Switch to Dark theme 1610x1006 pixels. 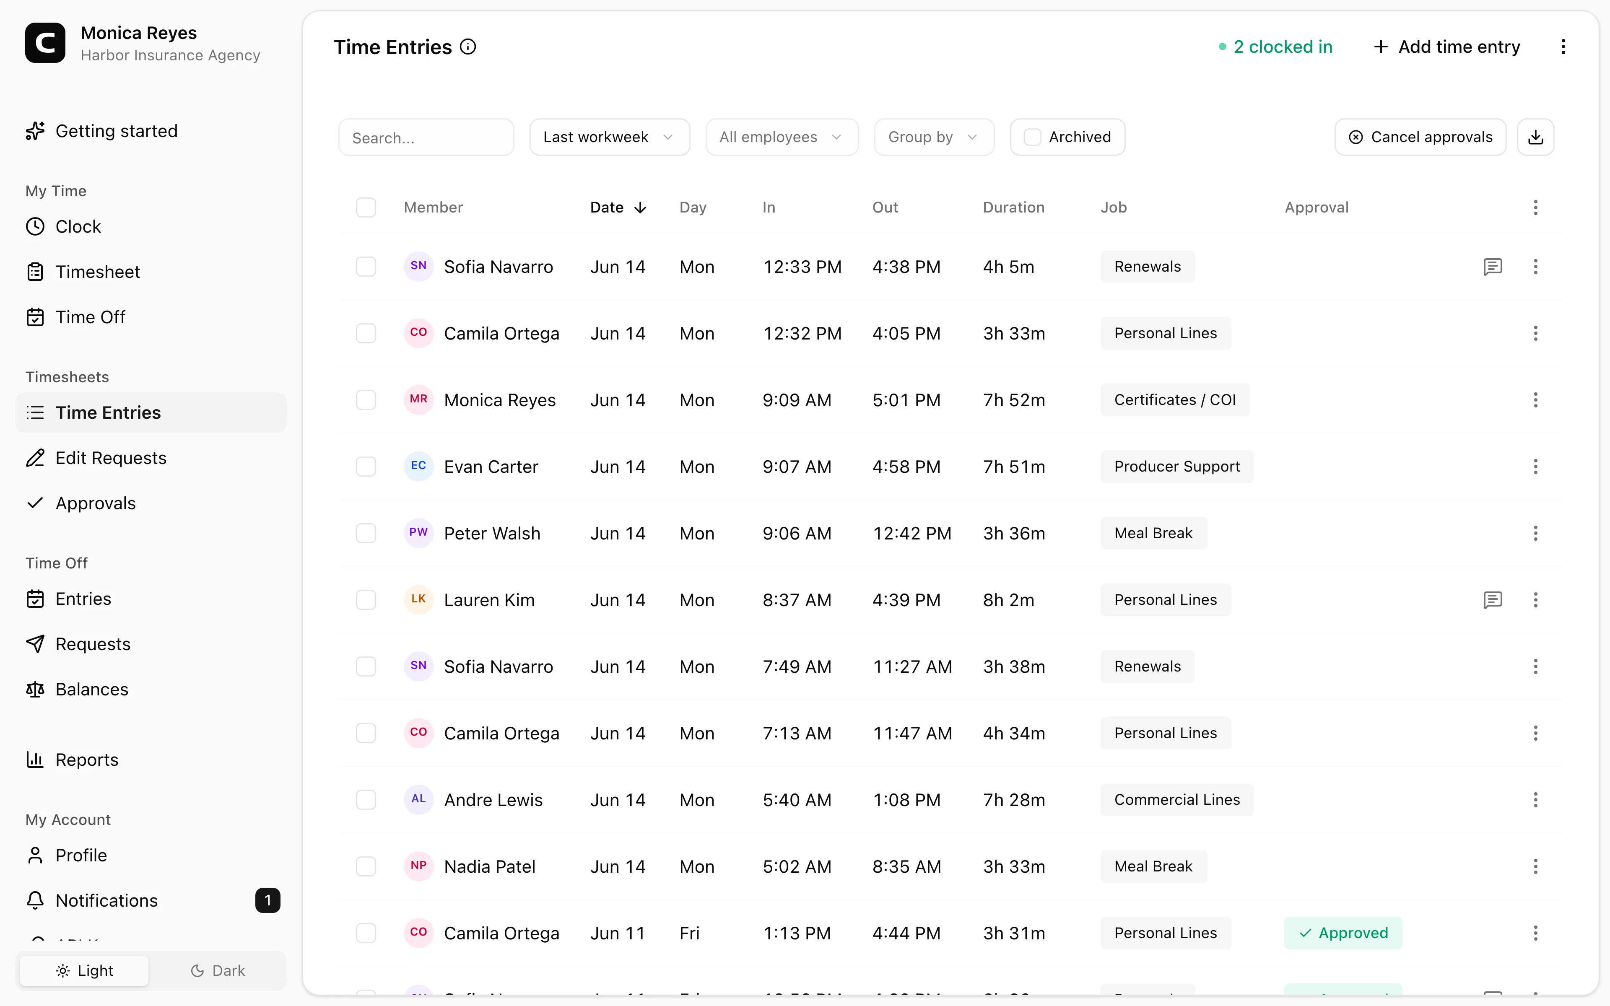click(218, 971)
